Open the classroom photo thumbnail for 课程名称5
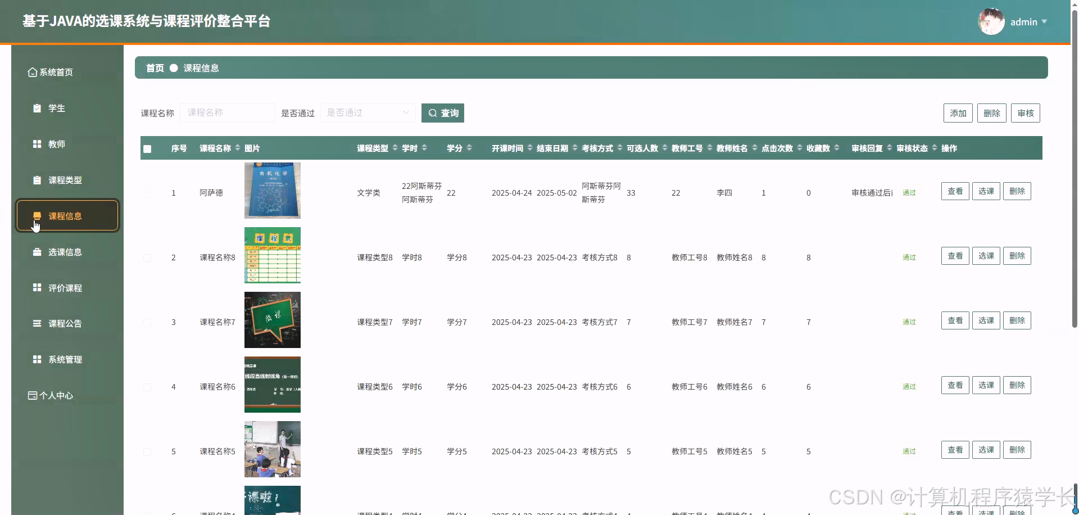Viewport: 1079px width, 515px height. (x=273, y=449)
